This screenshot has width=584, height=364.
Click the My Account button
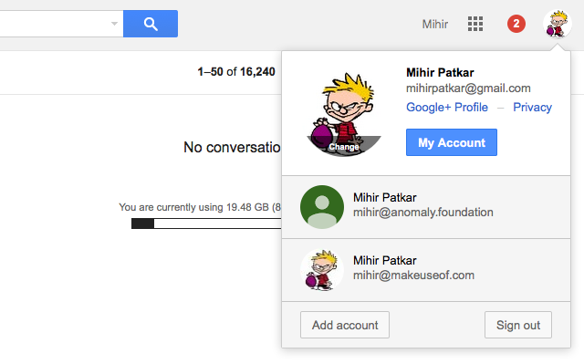(452, 142)
